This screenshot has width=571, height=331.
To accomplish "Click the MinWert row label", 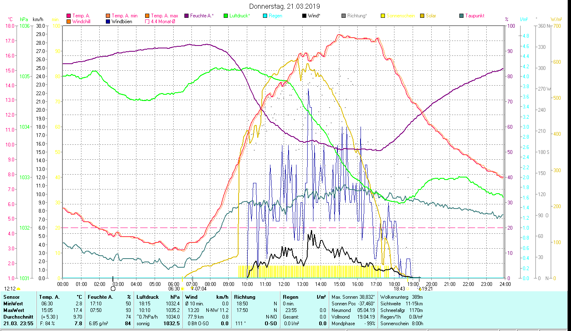I will coord(14,303).
